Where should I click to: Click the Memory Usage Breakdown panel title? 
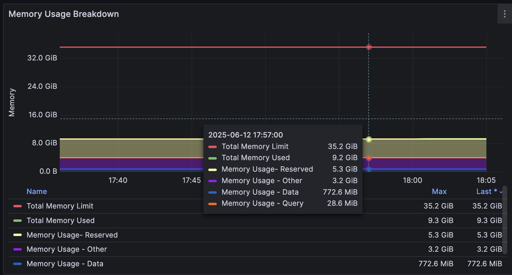coord(64,14)
